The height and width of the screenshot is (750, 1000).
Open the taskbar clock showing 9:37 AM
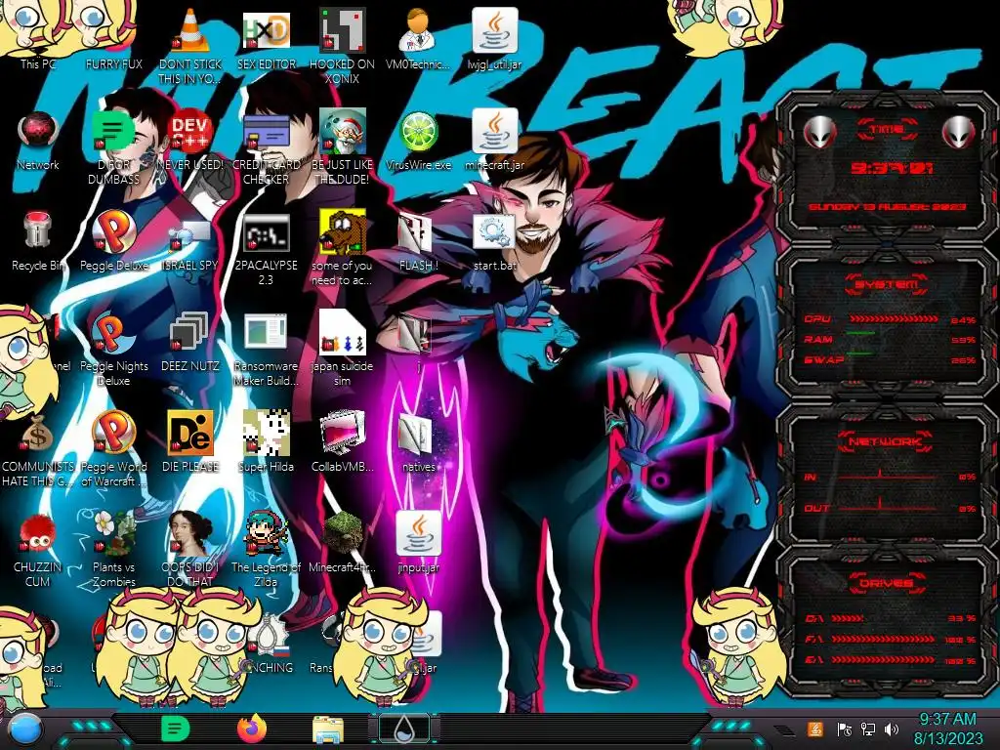click(947, 720)
